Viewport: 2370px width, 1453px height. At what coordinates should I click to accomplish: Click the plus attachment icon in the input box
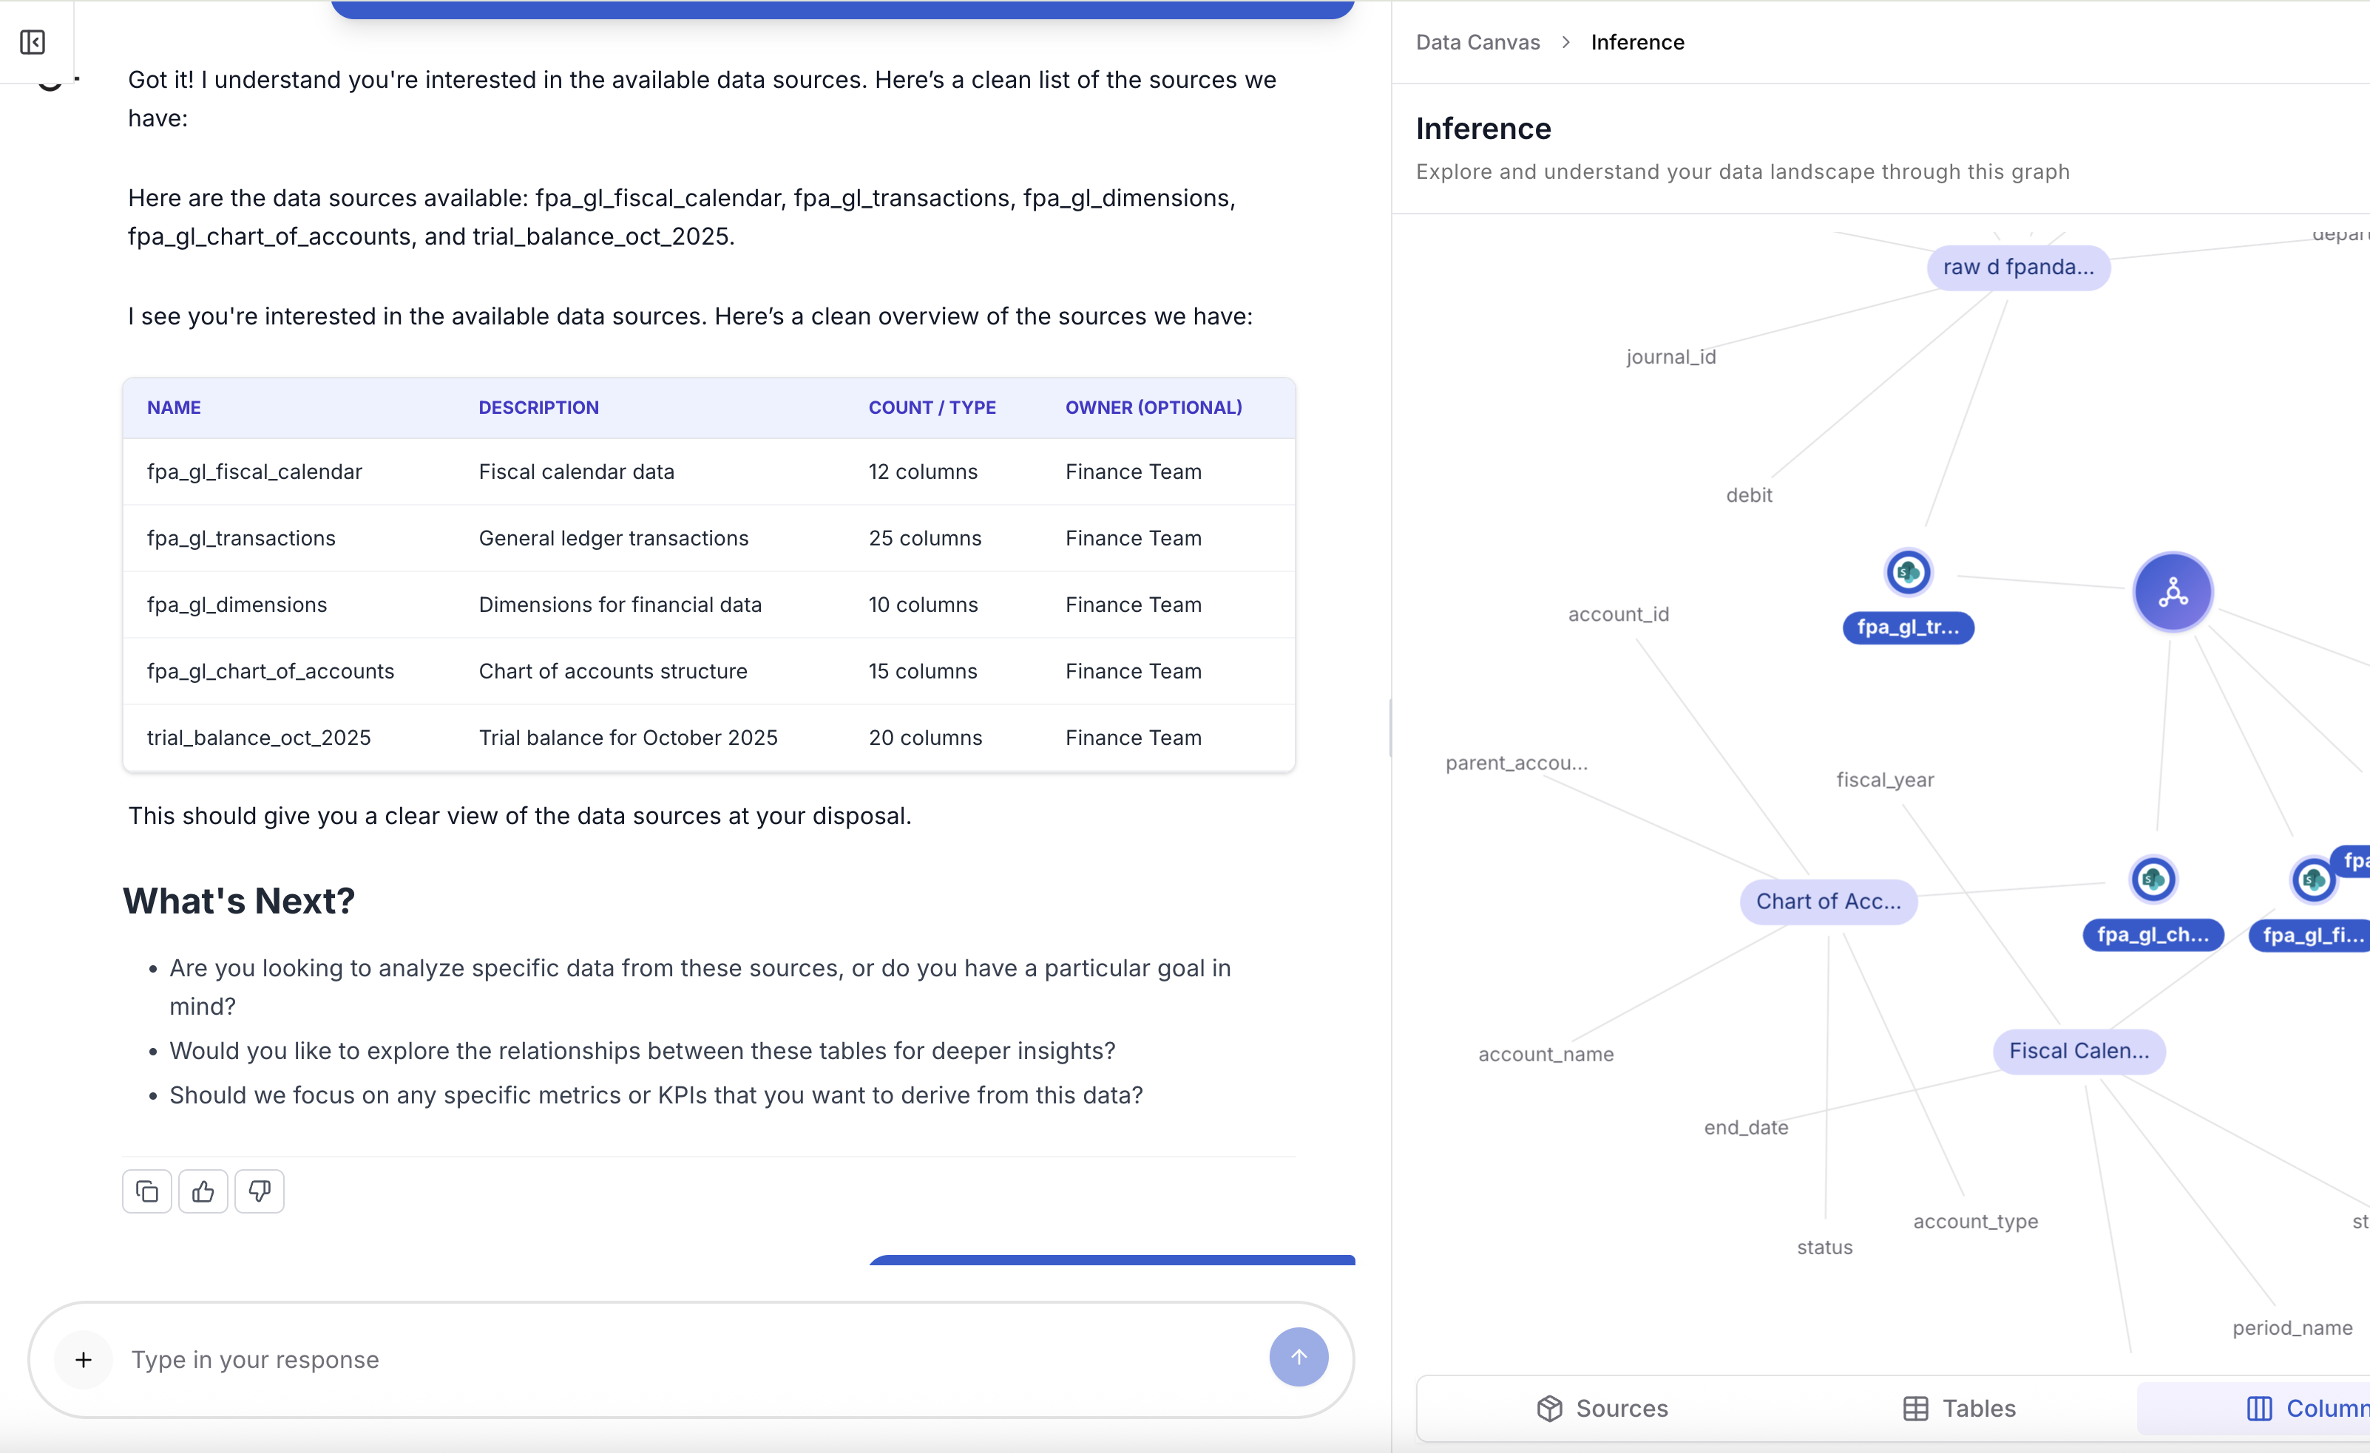coord(84,1358)
